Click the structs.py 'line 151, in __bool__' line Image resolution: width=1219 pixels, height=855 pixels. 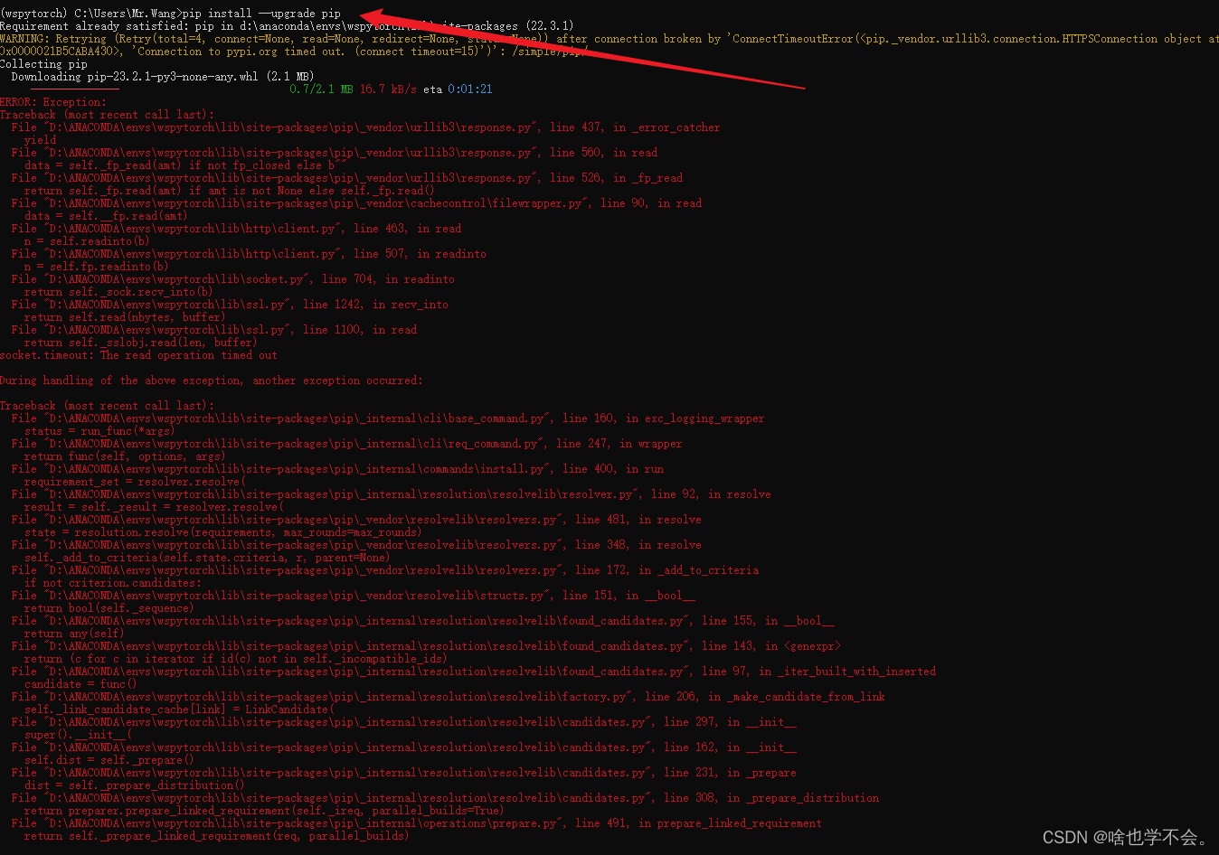pos(354,596)
